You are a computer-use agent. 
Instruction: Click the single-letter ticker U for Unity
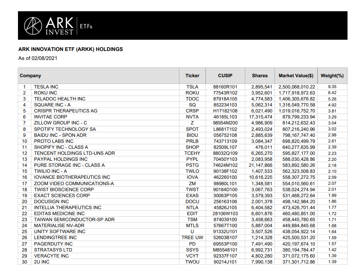click(x=192, y=232)
